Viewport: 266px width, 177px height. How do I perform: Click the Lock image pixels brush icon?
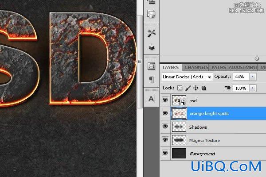pos(188,88)
